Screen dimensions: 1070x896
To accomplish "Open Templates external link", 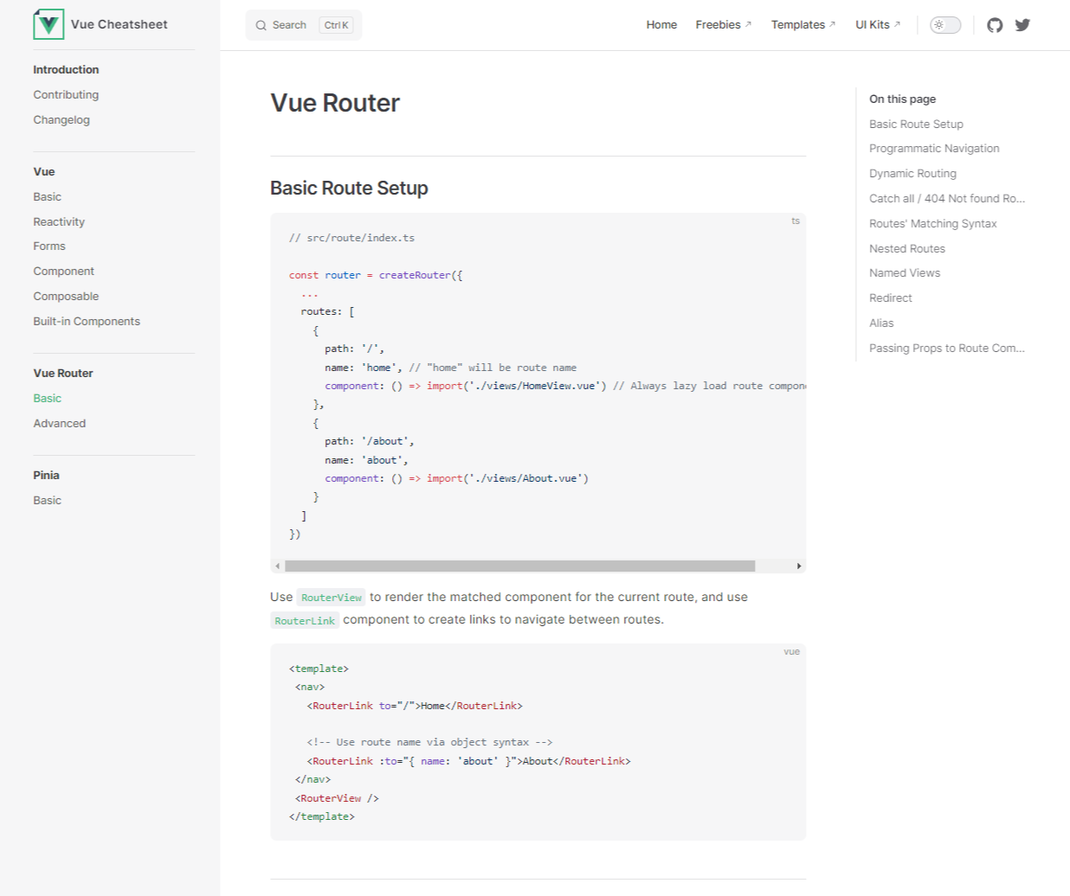I will [803, 25].
